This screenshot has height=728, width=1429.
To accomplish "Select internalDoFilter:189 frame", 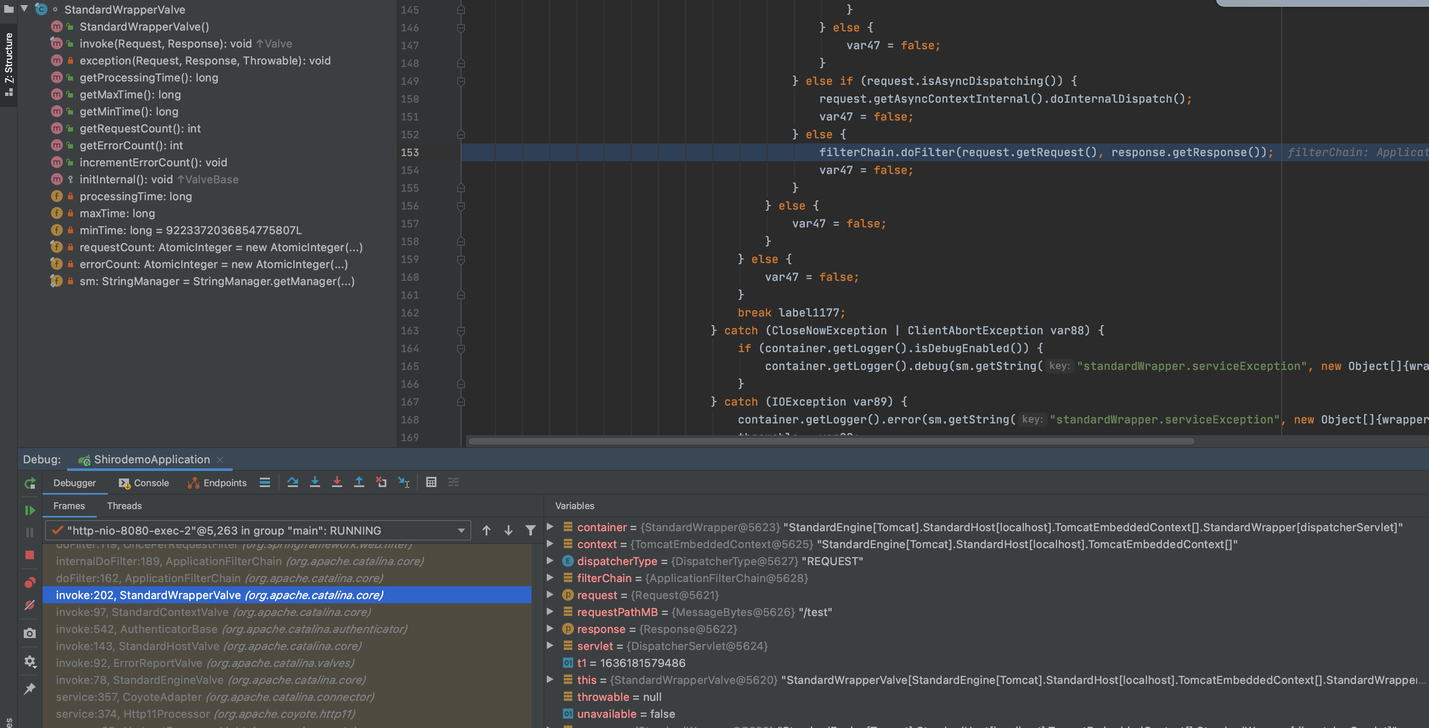I will 287,561.
